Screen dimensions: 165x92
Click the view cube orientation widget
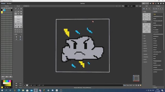[x=136, y=78]
